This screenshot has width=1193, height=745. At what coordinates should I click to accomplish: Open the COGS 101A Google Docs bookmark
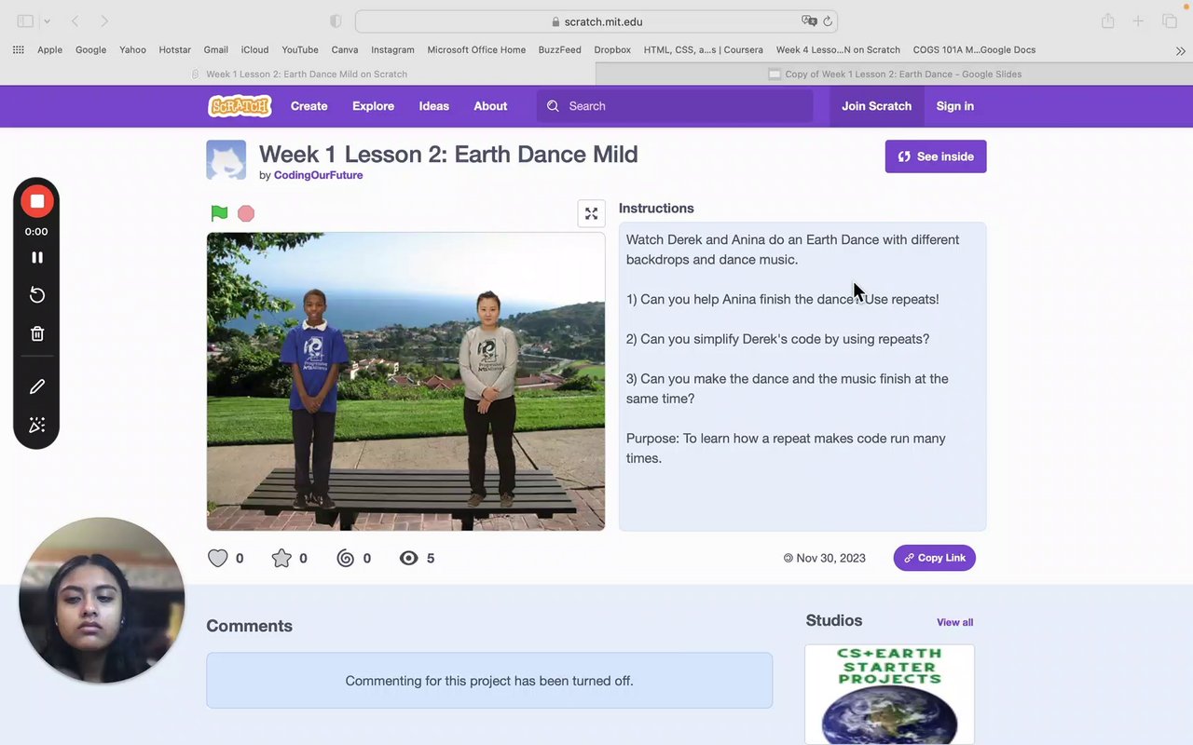point(974,50)
